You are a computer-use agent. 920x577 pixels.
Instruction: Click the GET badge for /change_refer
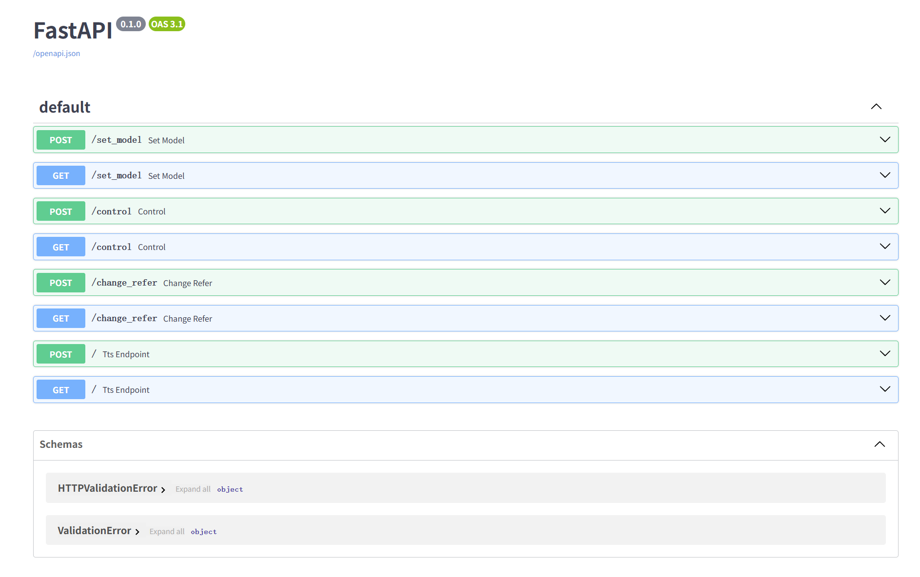[x=61, y=318]
